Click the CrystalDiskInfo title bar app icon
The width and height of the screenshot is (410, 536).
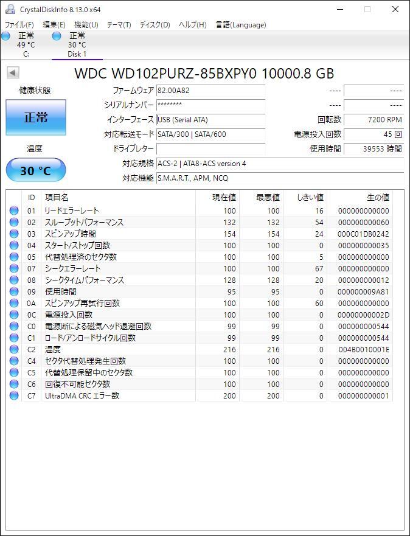pos(10,9)
